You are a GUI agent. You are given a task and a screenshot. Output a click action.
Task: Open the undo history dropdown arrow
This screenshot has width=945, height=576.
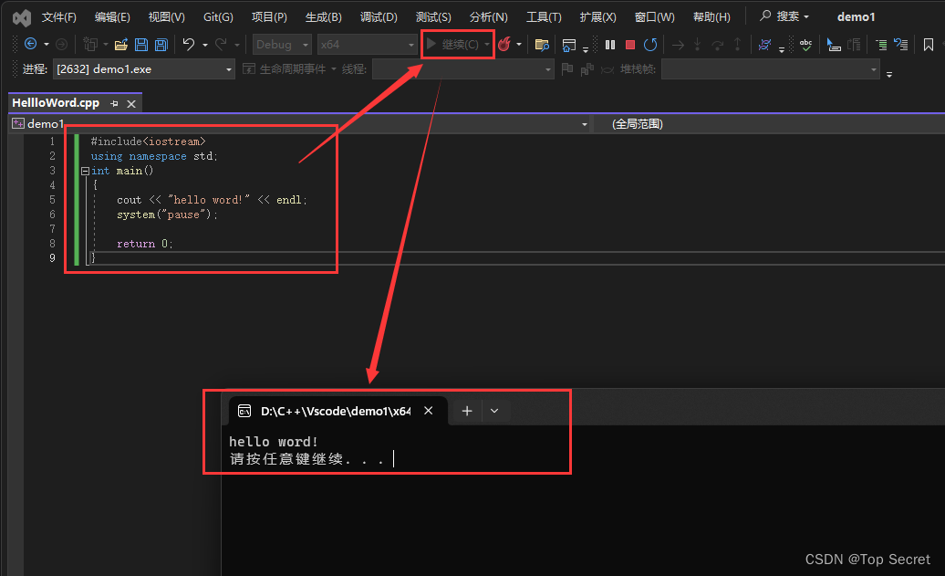205,45
